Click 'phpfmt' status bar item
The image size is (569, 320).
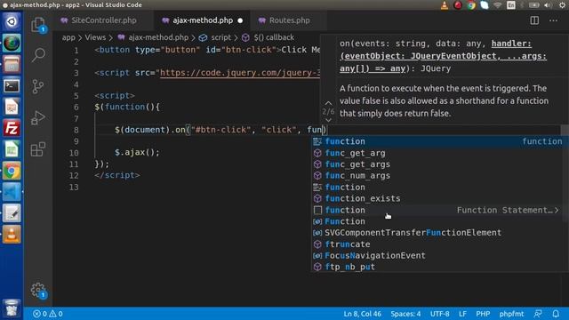pos(511,314)
